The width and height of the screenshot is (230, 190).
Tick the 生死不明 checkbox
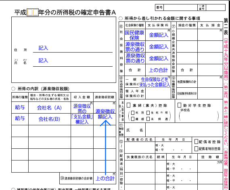pyautogui.click(x=148, y=113)
